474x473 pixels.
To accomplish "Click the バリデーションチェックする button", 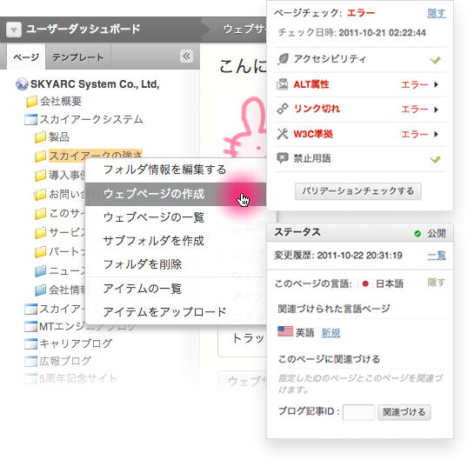I will coord(358,191).
